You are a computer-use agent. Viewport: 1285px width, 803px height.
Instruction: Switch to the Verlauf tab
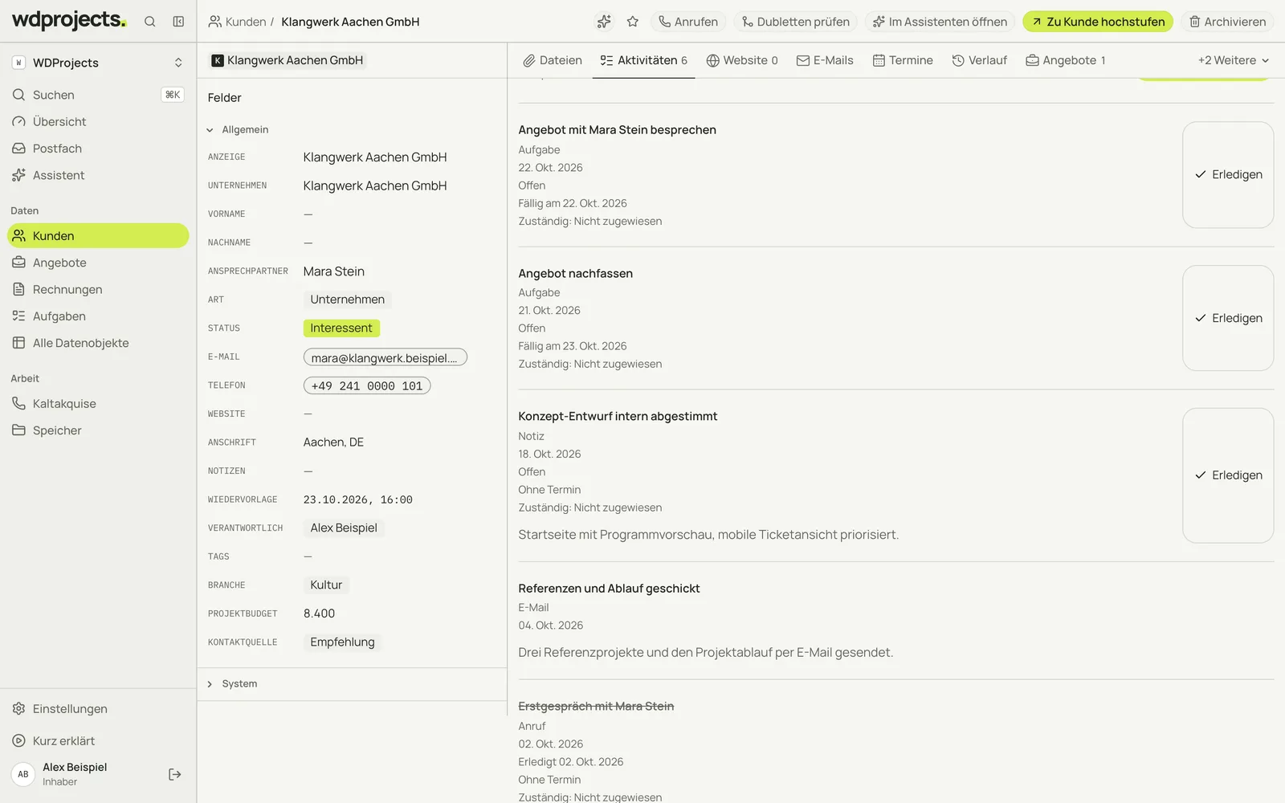pos(979,60)
